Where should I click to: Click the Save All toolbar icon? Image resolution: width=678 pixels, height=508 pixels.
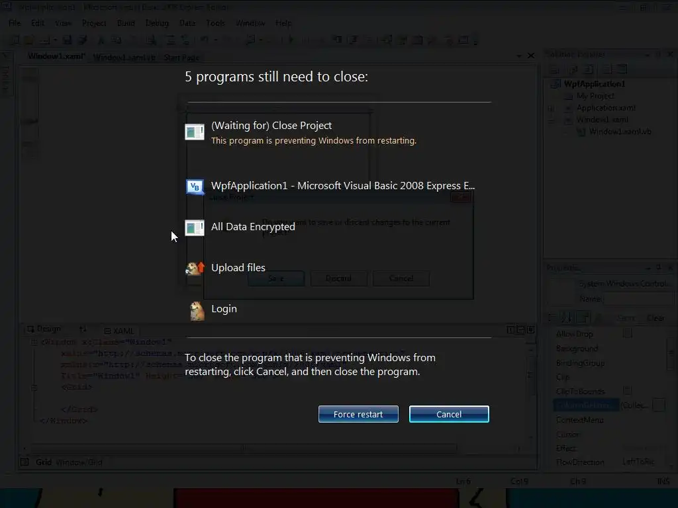(x=82, y=40)
